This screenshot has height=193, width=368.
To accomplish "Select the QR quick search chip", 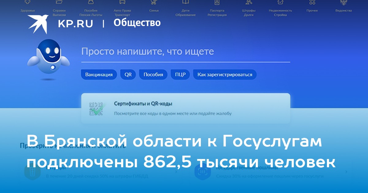I will click(x=128, y=74).
